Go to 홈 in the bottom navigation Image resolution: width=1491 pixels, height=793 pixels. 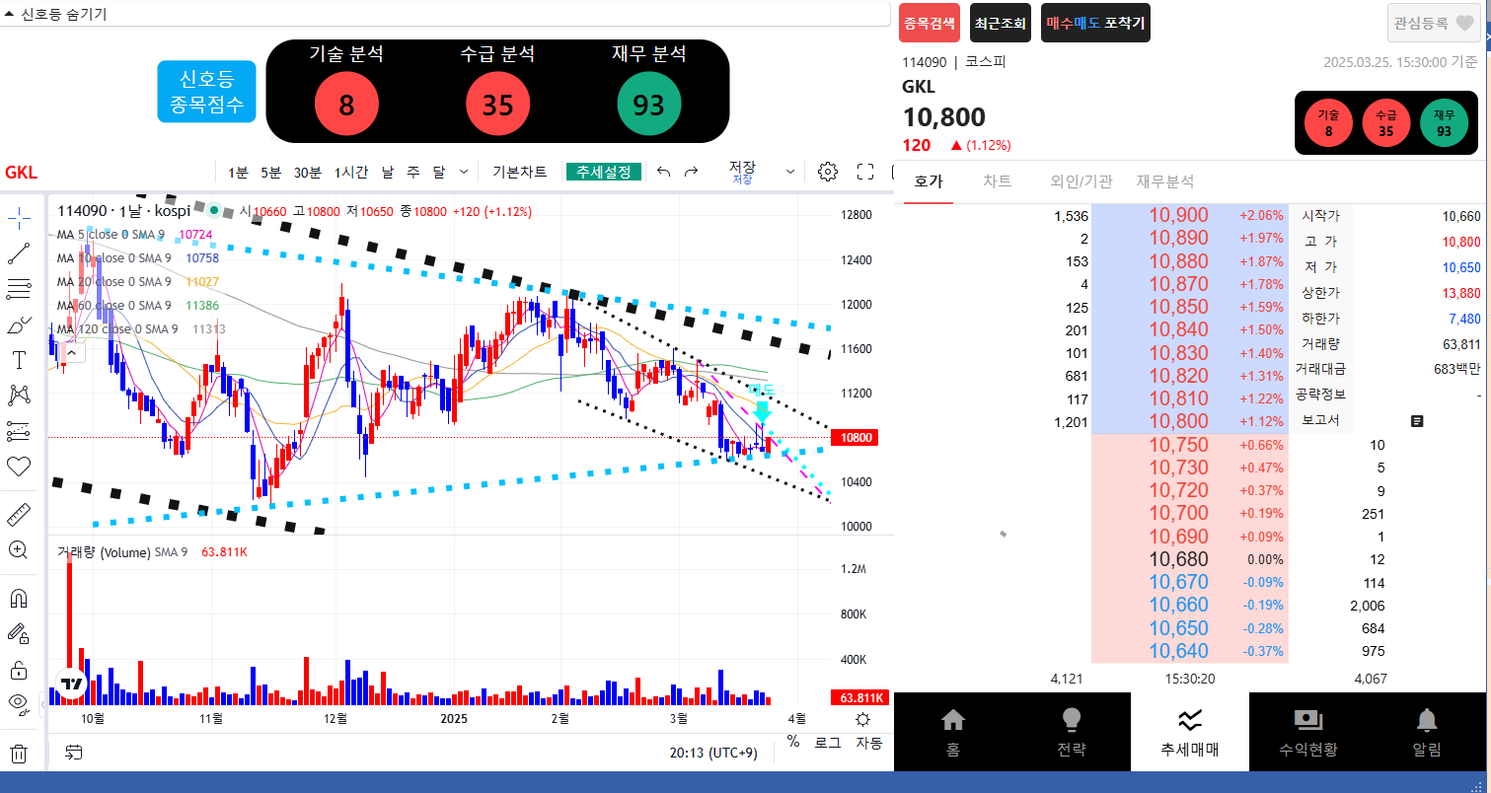[952, 732]
